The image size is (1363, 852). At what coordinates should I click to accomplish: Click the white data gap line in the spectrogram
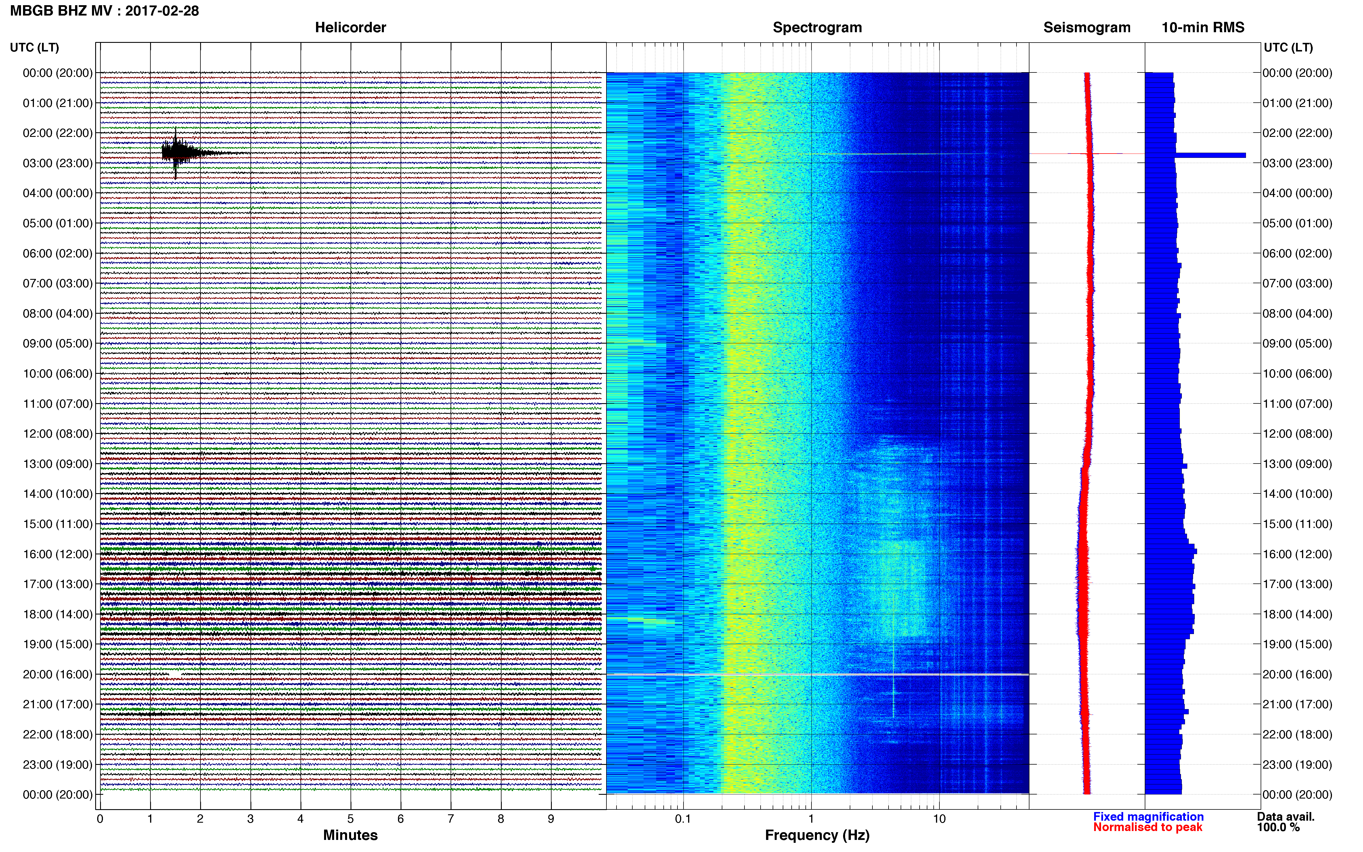click(818, 674)
